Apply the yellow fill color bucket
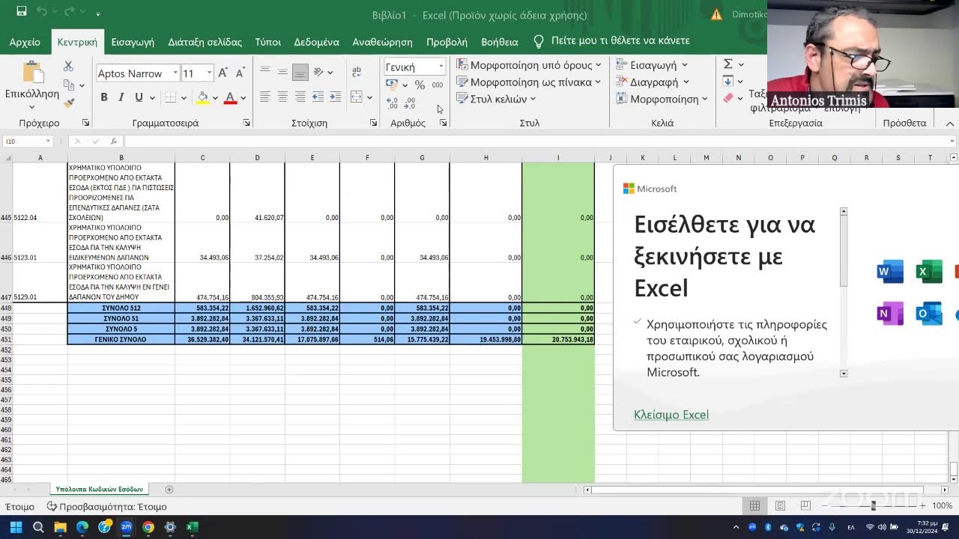The width and height of the screenshot is (959, 539). click(202, 97)
